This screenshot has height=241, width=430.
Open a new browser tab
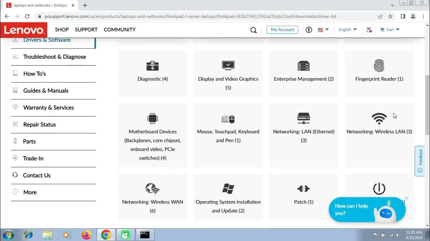pos(85,5)
